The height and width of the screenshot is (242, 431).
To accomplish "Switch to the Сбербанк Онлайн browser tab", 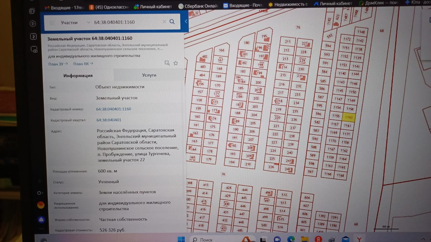I will pos(198,6).
